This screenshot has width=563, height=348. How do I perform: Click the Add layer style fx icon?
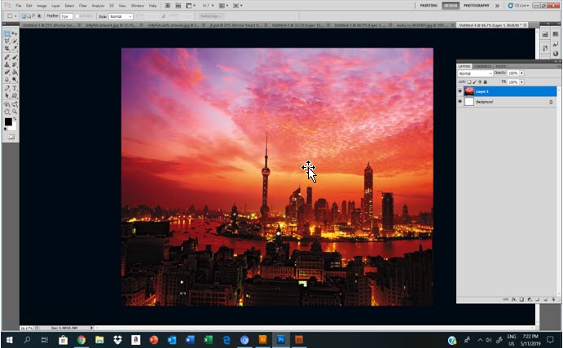click(514, 299)
